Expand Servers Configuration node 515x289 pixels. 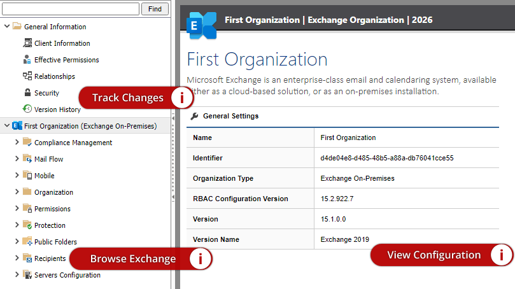(x=17, y=274)
